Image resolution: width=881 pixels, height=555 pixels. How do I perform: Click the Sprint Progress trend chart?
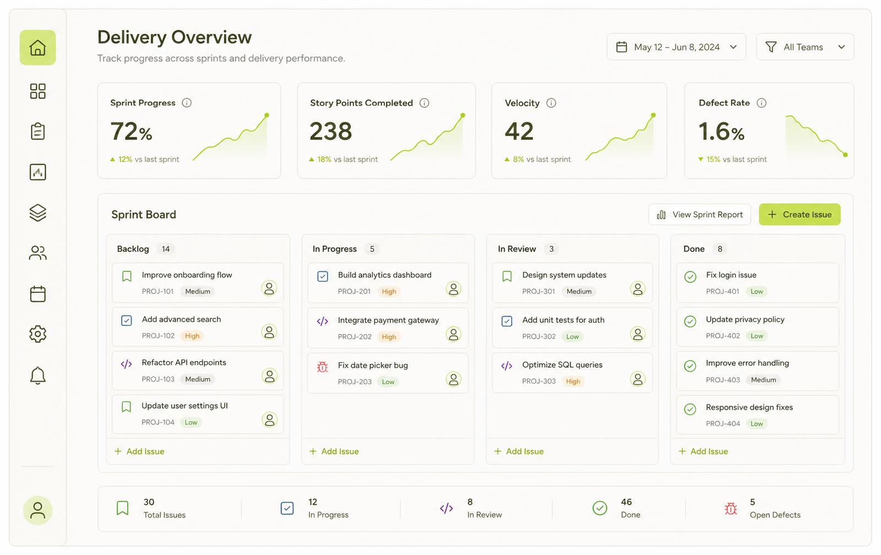(231, 138)
